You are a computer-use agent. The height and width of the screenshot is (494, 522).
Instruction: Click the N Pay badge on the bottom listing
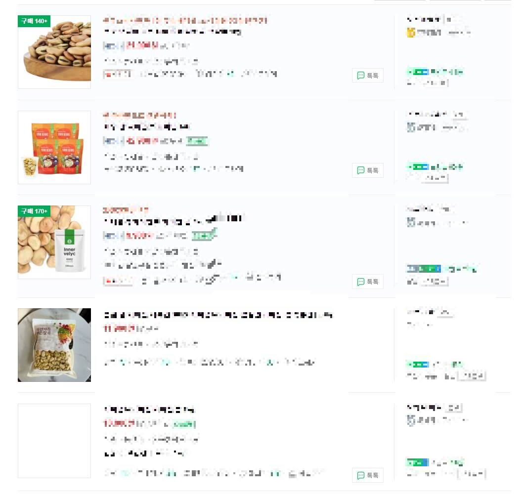pyautogui.click(x=418, y=462)
